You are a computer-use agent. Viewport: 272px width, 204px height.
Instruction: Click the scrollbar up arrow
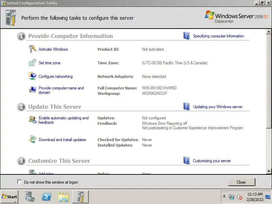coord(269,32)
